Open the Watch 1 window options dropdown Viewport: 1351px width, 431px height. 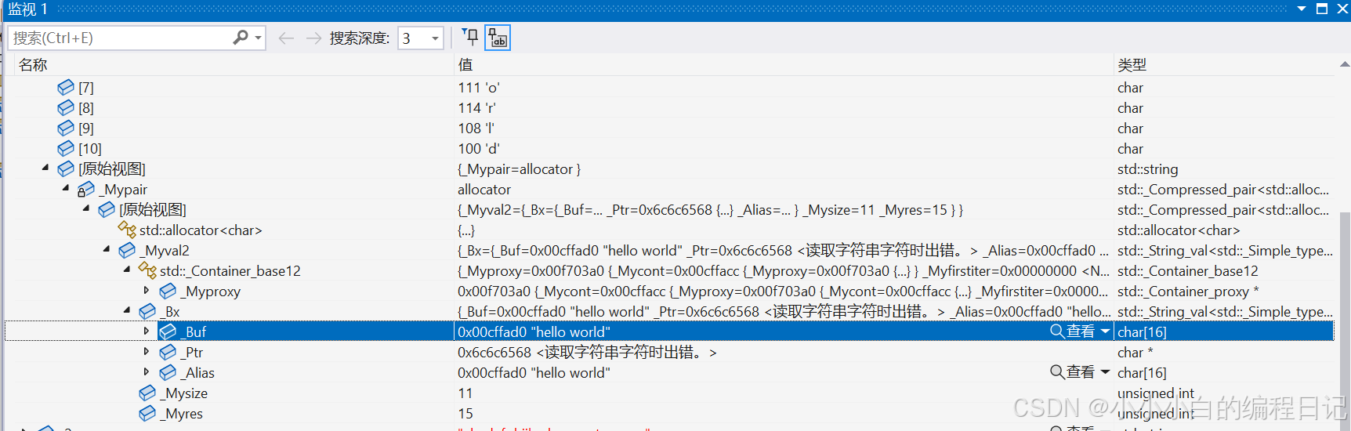[x=1302, y=9]
